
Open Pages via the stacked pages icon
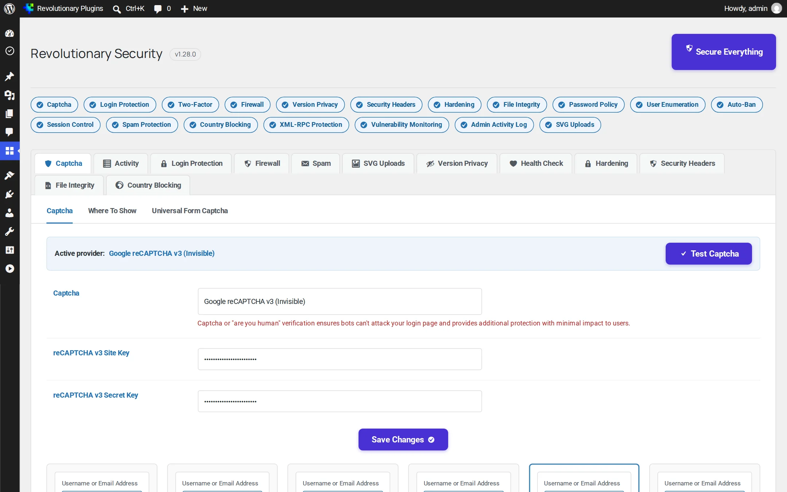9,114
